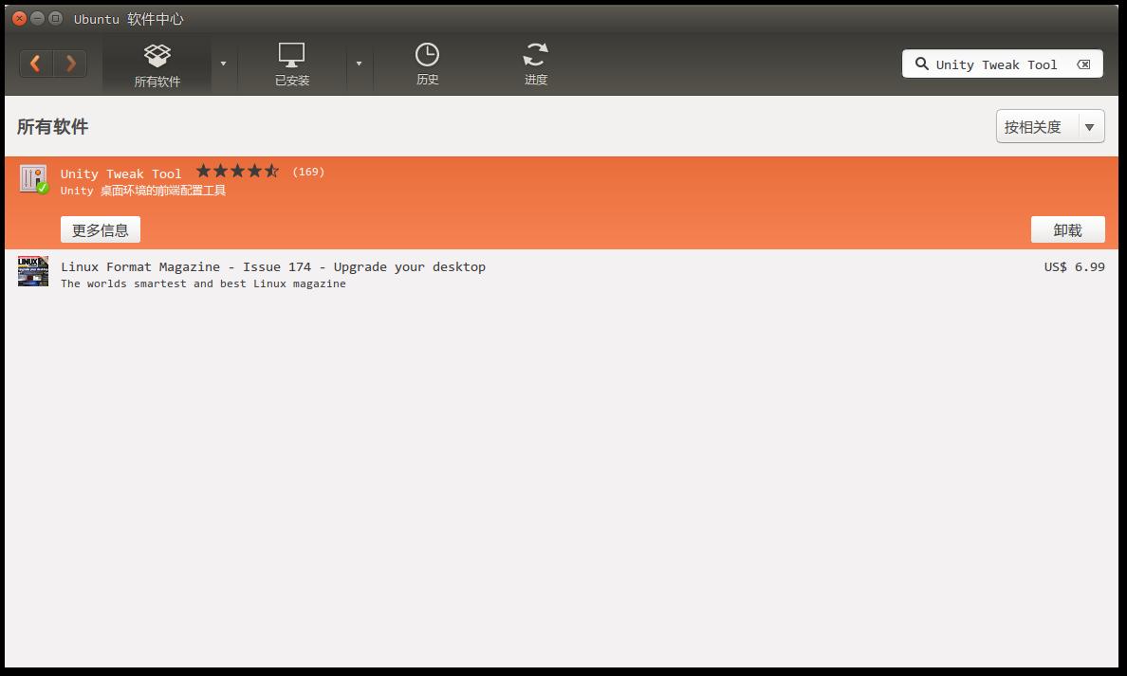Click the 169 reviews count
This screenshot has height=676, width=1127.
[x=308, y=172]
